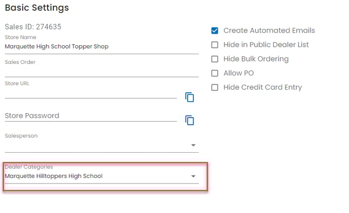Expand the Dealer Categories dropdown arrow
Image resolution: width=349 pixels, height=213 pixels.
pyautogui.click(x=193, y=176)
